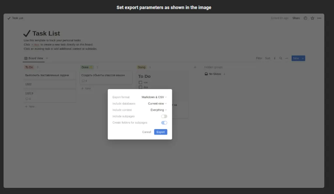Screen dimensions: 334x194
Task: Cancel the export dialog
Action: tap(146, 132)
